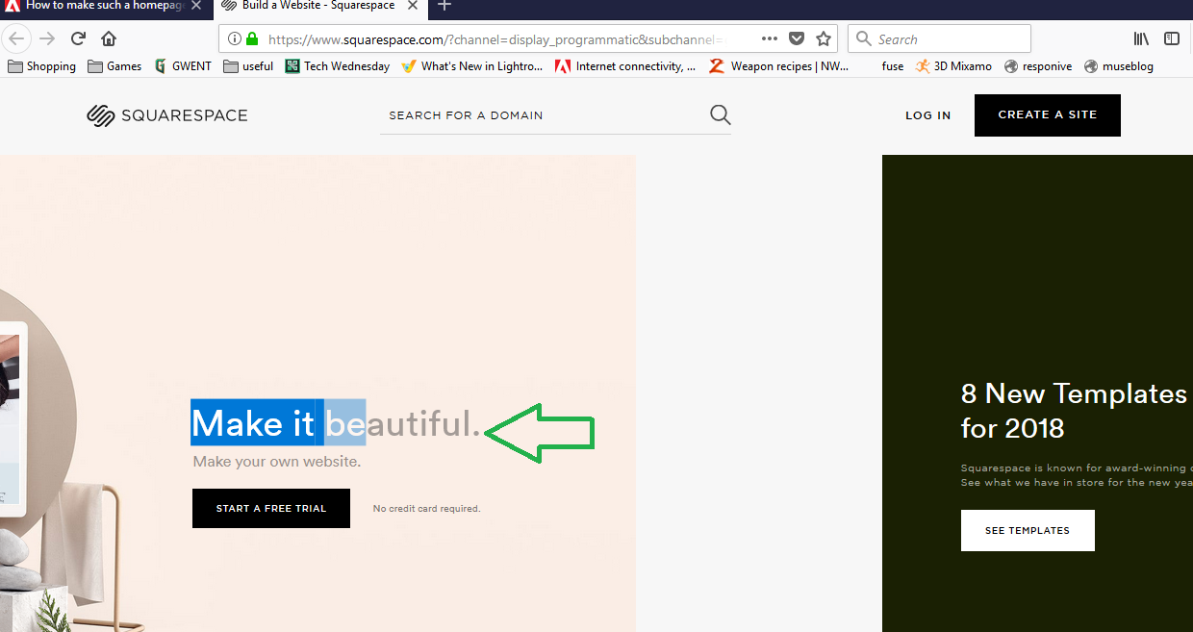1193x632 pixels.
Task: Click the 'Squarespace is known for award-winning' text
Action: tap(1077, 468)
